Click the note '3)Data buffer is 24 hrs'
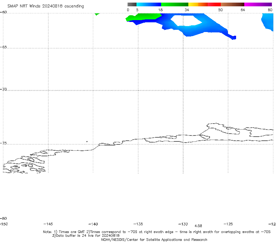 point(86,236)
